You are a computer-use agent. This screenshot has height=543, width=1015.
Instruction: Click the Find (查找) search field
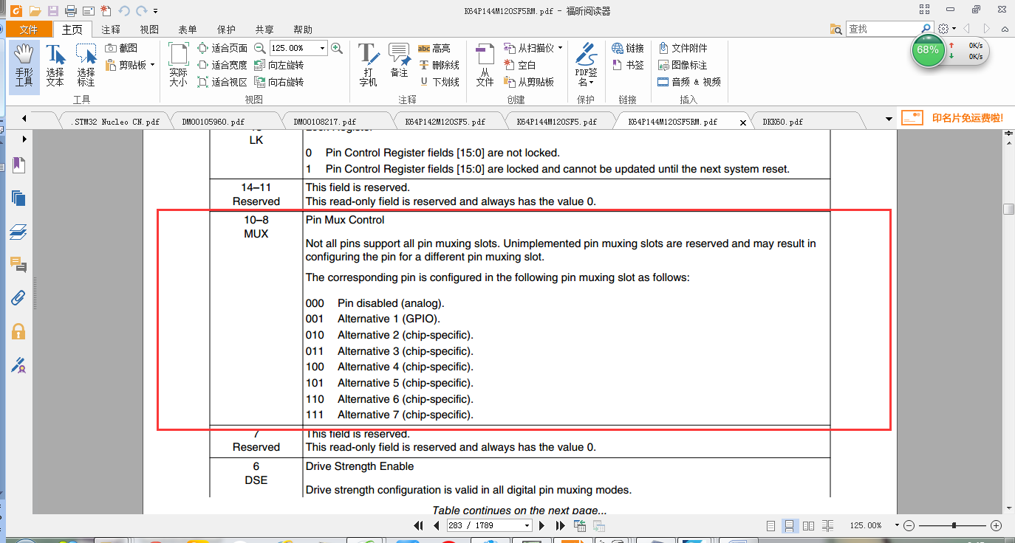pyautogui.click(x=883, y=29)
